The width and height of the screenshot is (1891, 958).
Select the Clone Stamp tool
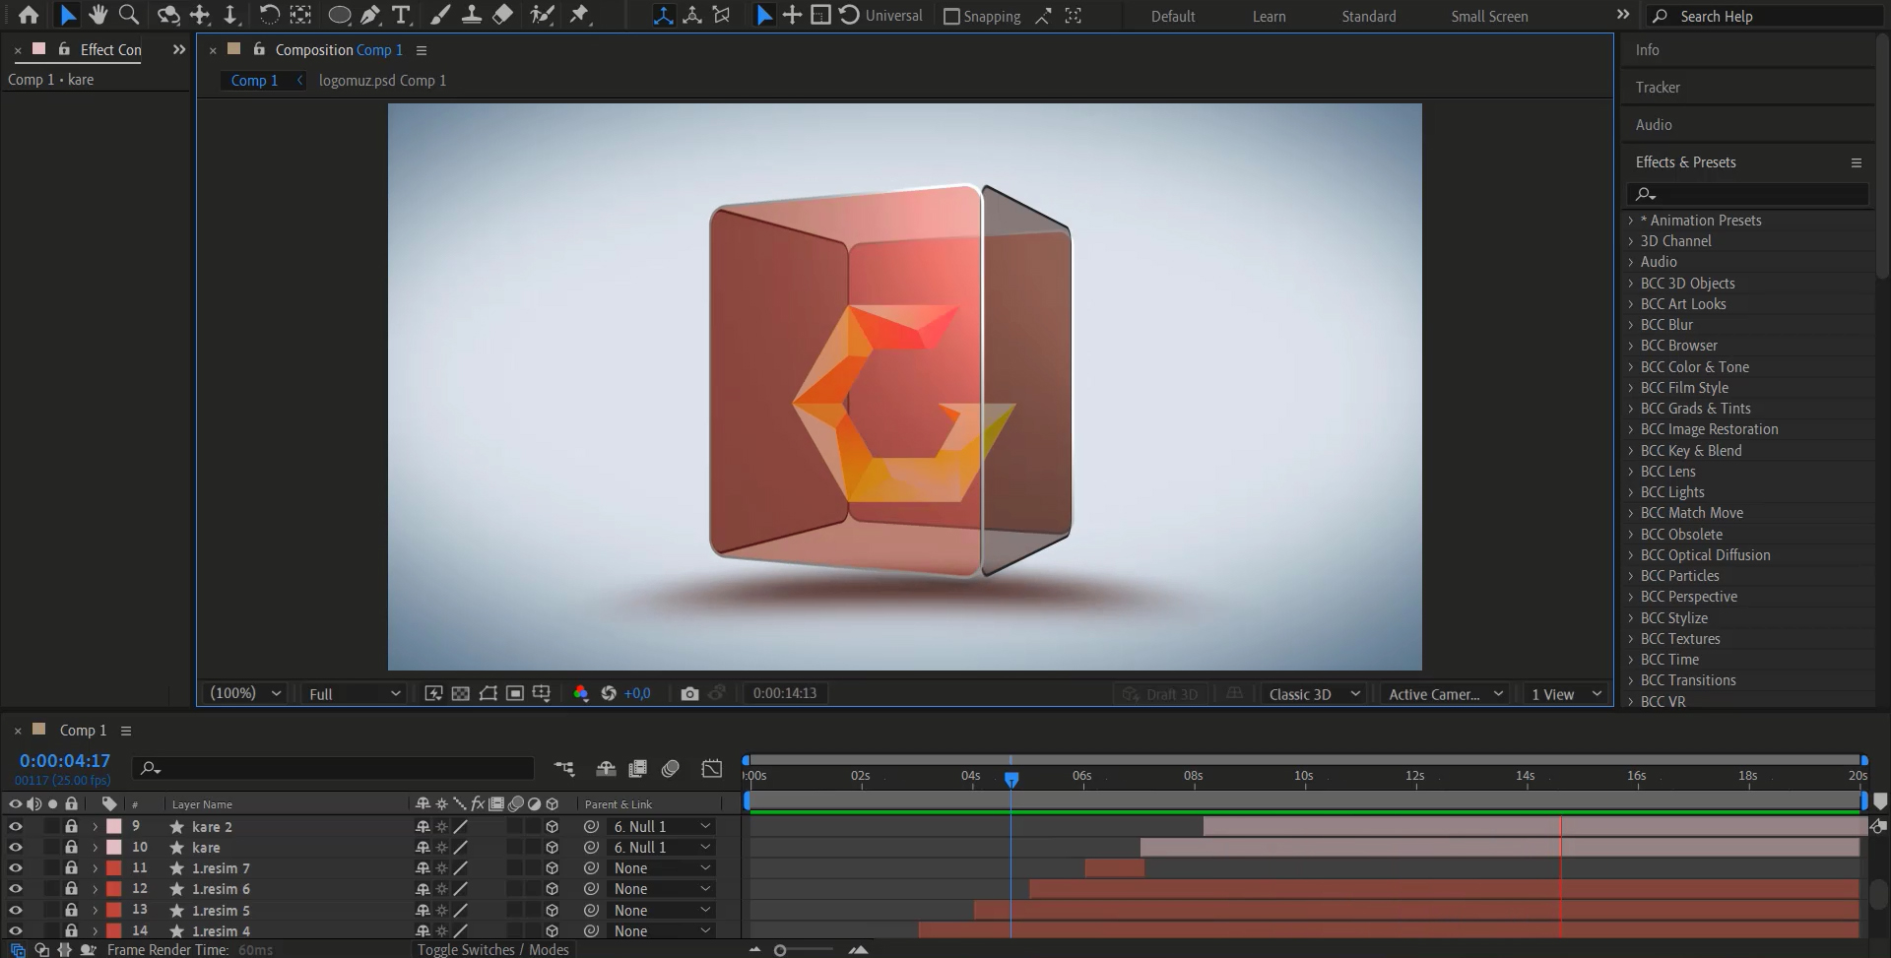[x=472, y=15]
